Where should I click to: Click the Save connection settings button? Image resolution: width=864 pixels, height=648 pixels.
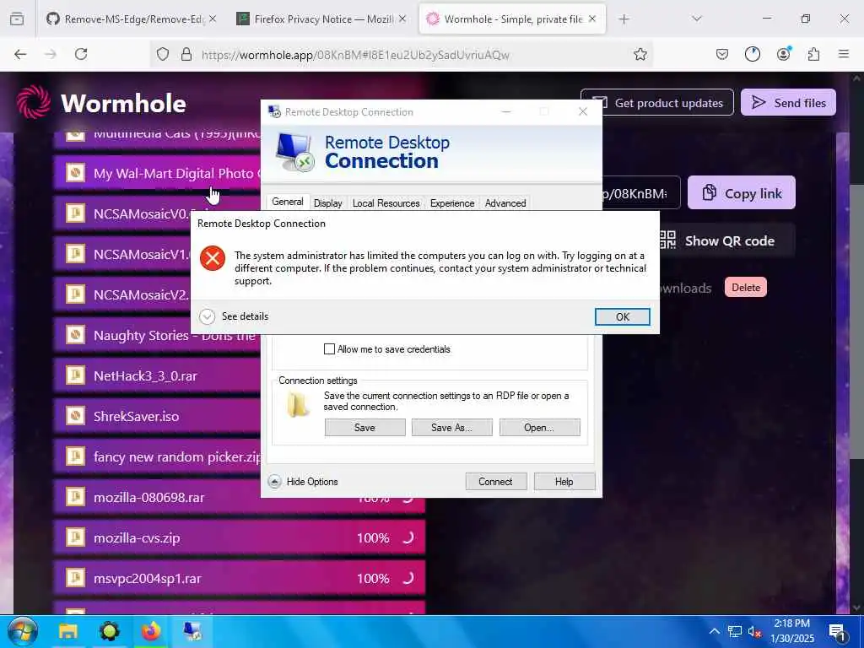coord(364,428)
